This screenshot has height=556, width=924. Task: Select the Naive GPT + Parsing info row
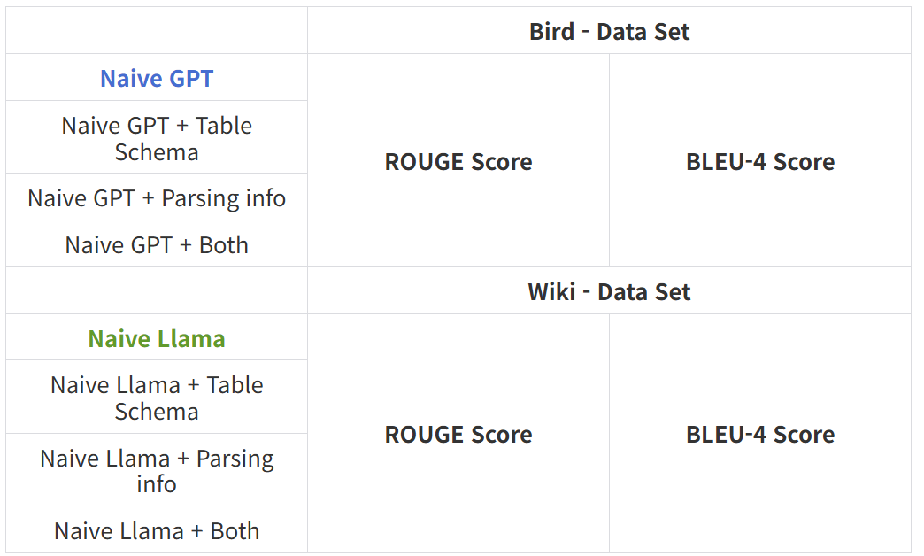157,198
